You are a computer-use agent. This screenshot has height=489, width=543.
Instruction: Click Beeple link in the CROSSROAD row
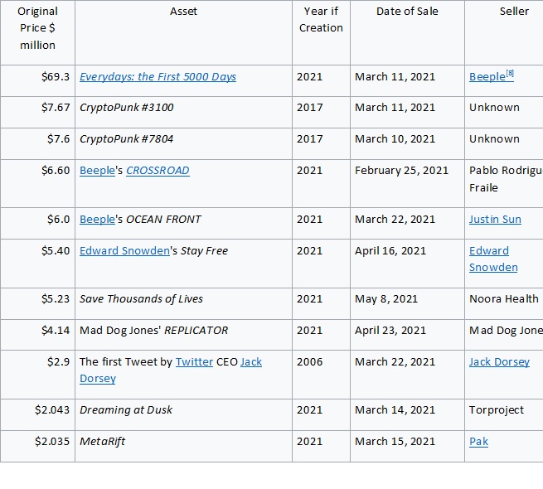click(x=97, y=171)
